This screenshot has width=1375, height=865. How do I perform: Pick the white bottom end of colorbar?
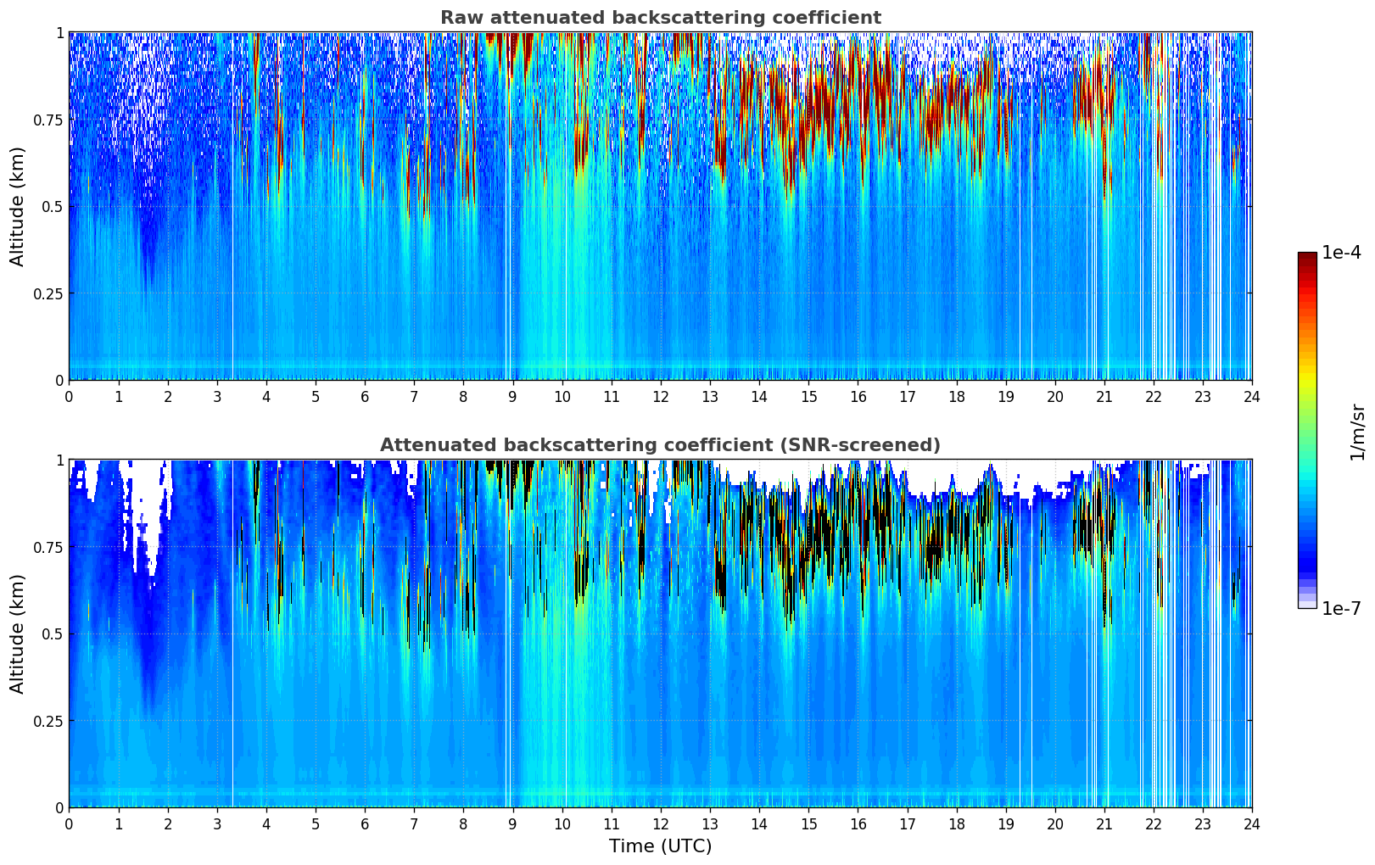click(1306, 605)
